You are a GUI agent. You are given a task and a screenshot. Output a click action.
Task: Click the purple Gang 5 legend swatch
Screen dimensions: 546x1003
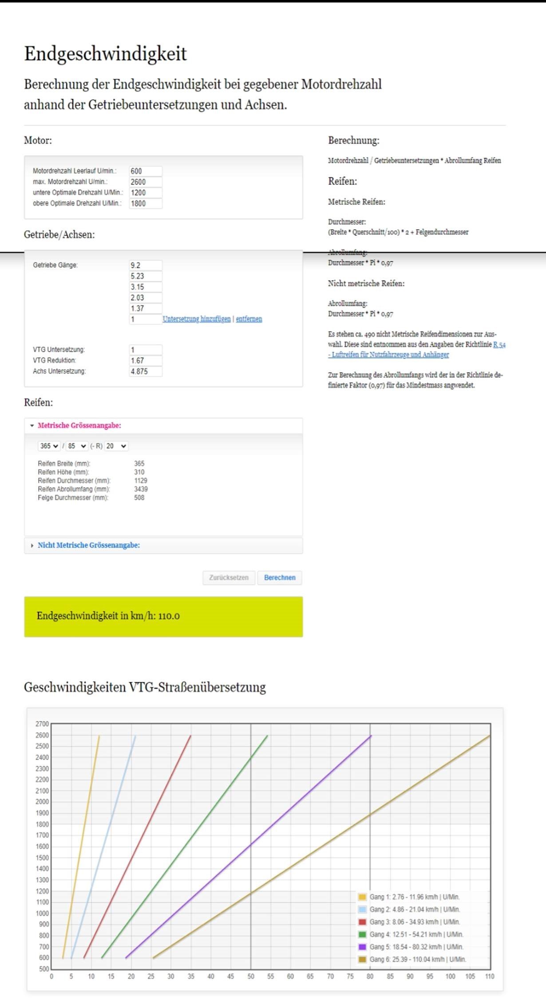tap(362, 947)
